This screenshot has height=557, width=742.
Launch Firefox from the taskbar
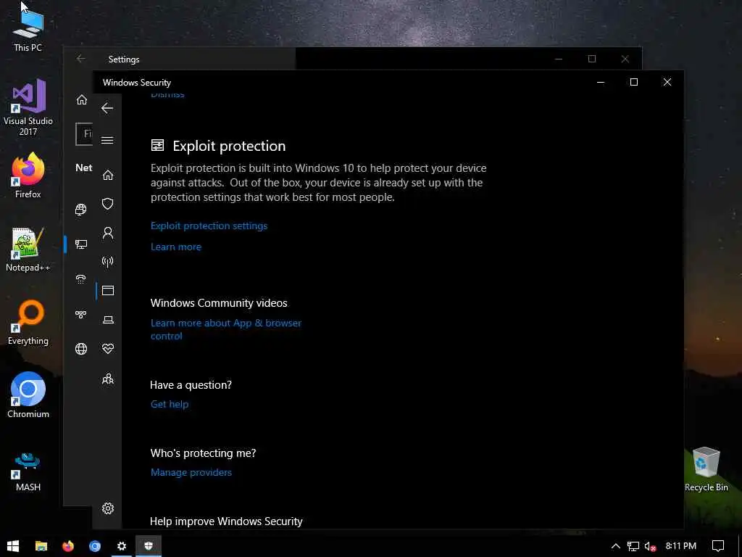(68, 546)
